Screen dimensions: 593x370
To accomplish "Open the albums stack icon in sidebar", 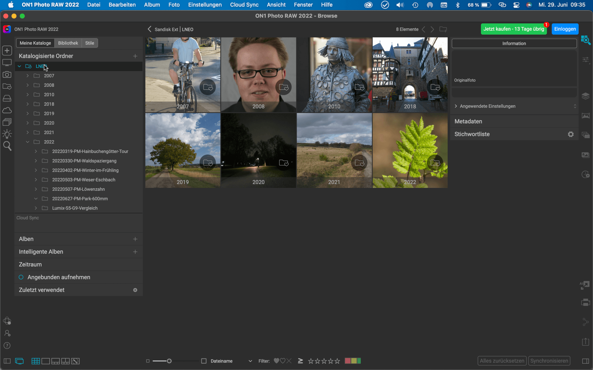I will (x=7, y=122).
